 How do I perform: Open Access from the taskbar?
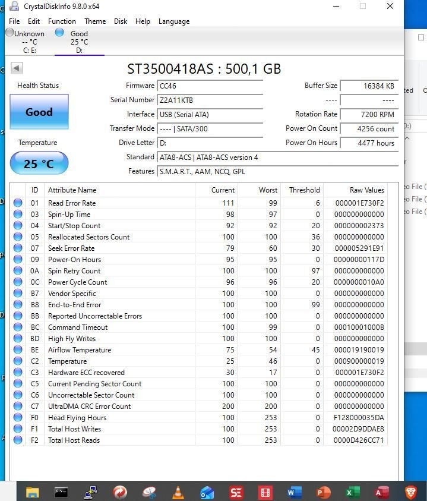(381, 492)
